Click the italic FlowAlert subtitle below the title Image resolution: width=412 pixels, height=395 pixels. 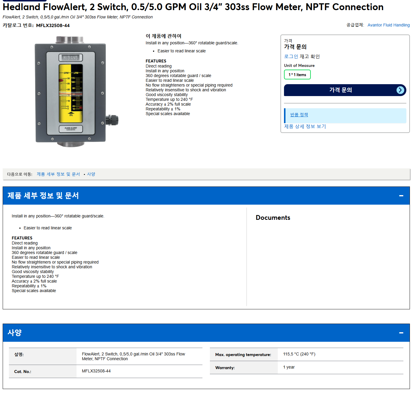coord(78,17)
